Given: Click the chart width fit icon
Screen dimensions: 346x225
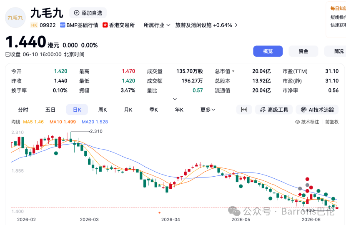Looking at the screenshot, I should point(244,110).
